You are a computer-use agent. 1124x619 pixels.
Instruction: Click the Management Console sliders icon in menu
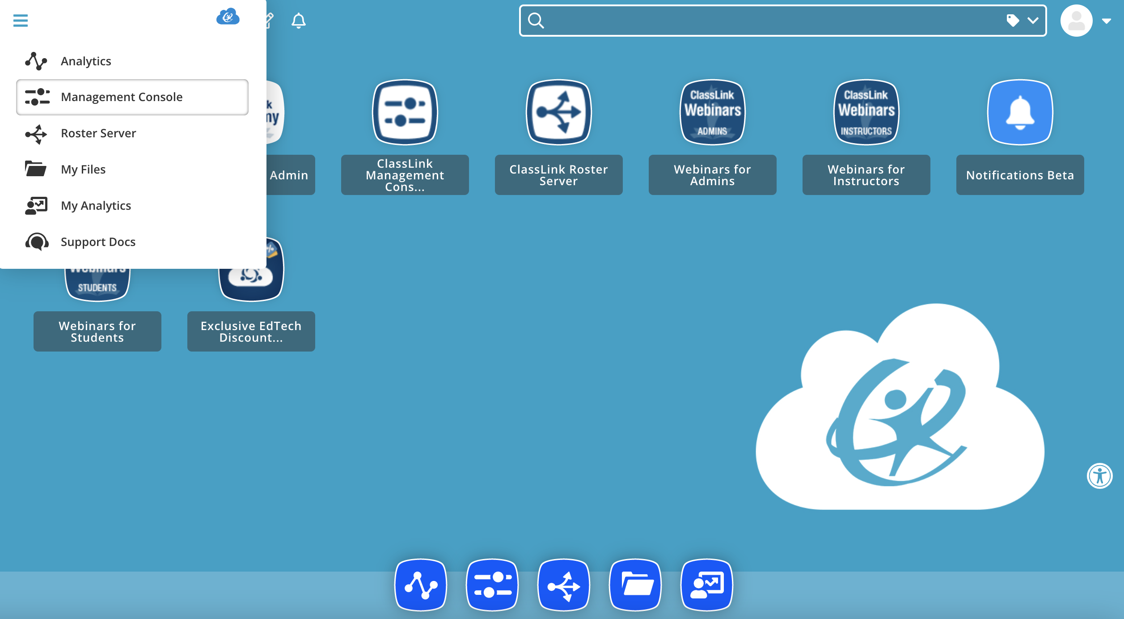pyautogui.click(x=37, y=97)
